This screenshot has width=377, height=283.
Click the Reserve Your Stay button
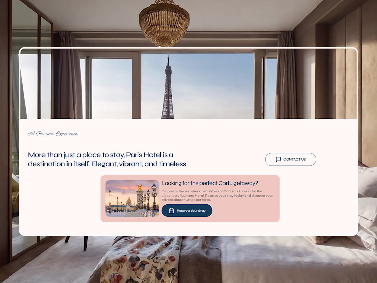click(187, 211)
